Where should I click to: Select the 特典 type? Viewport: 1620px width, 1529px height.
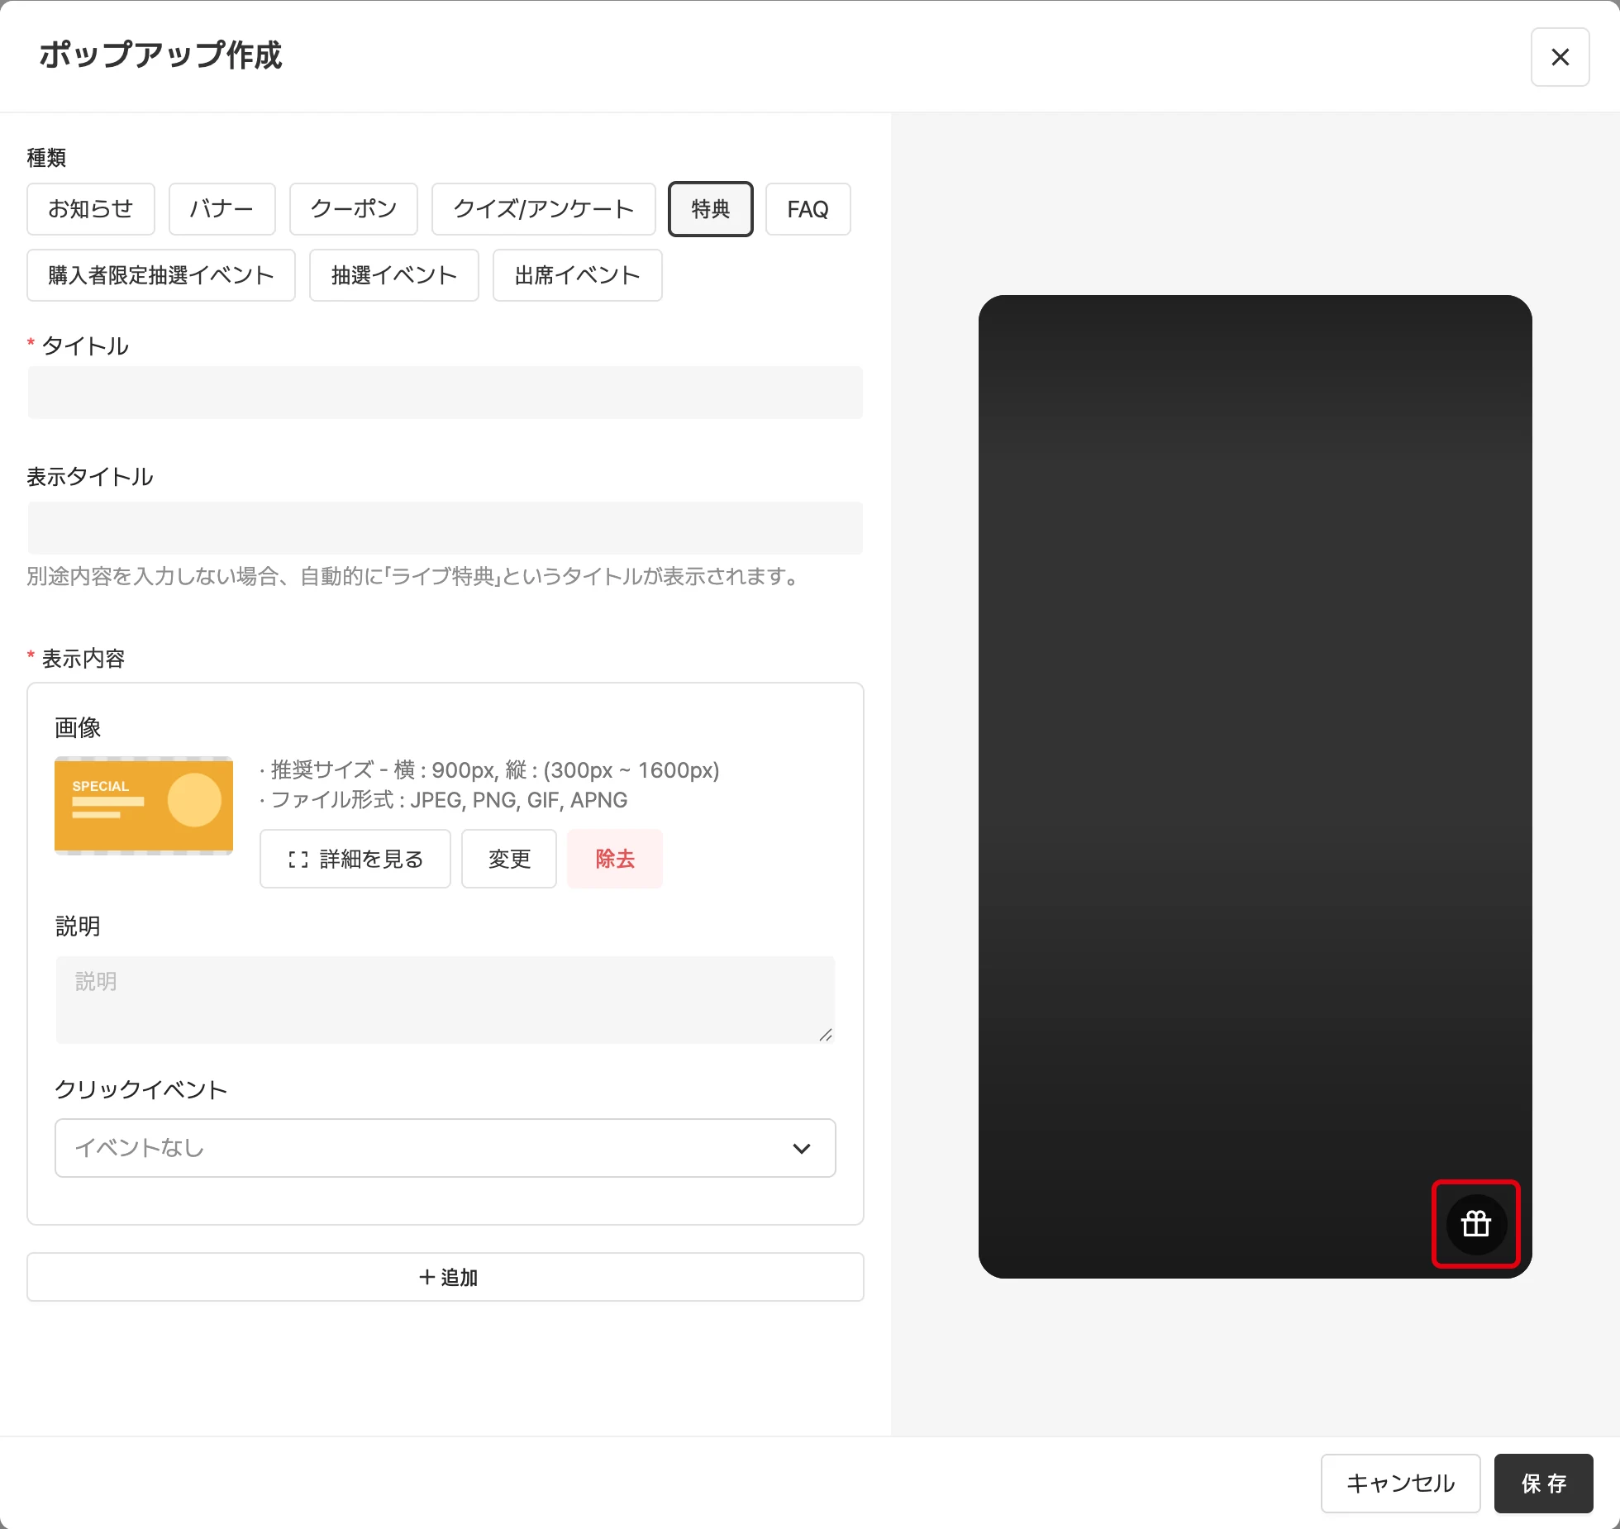coord(711,209)
